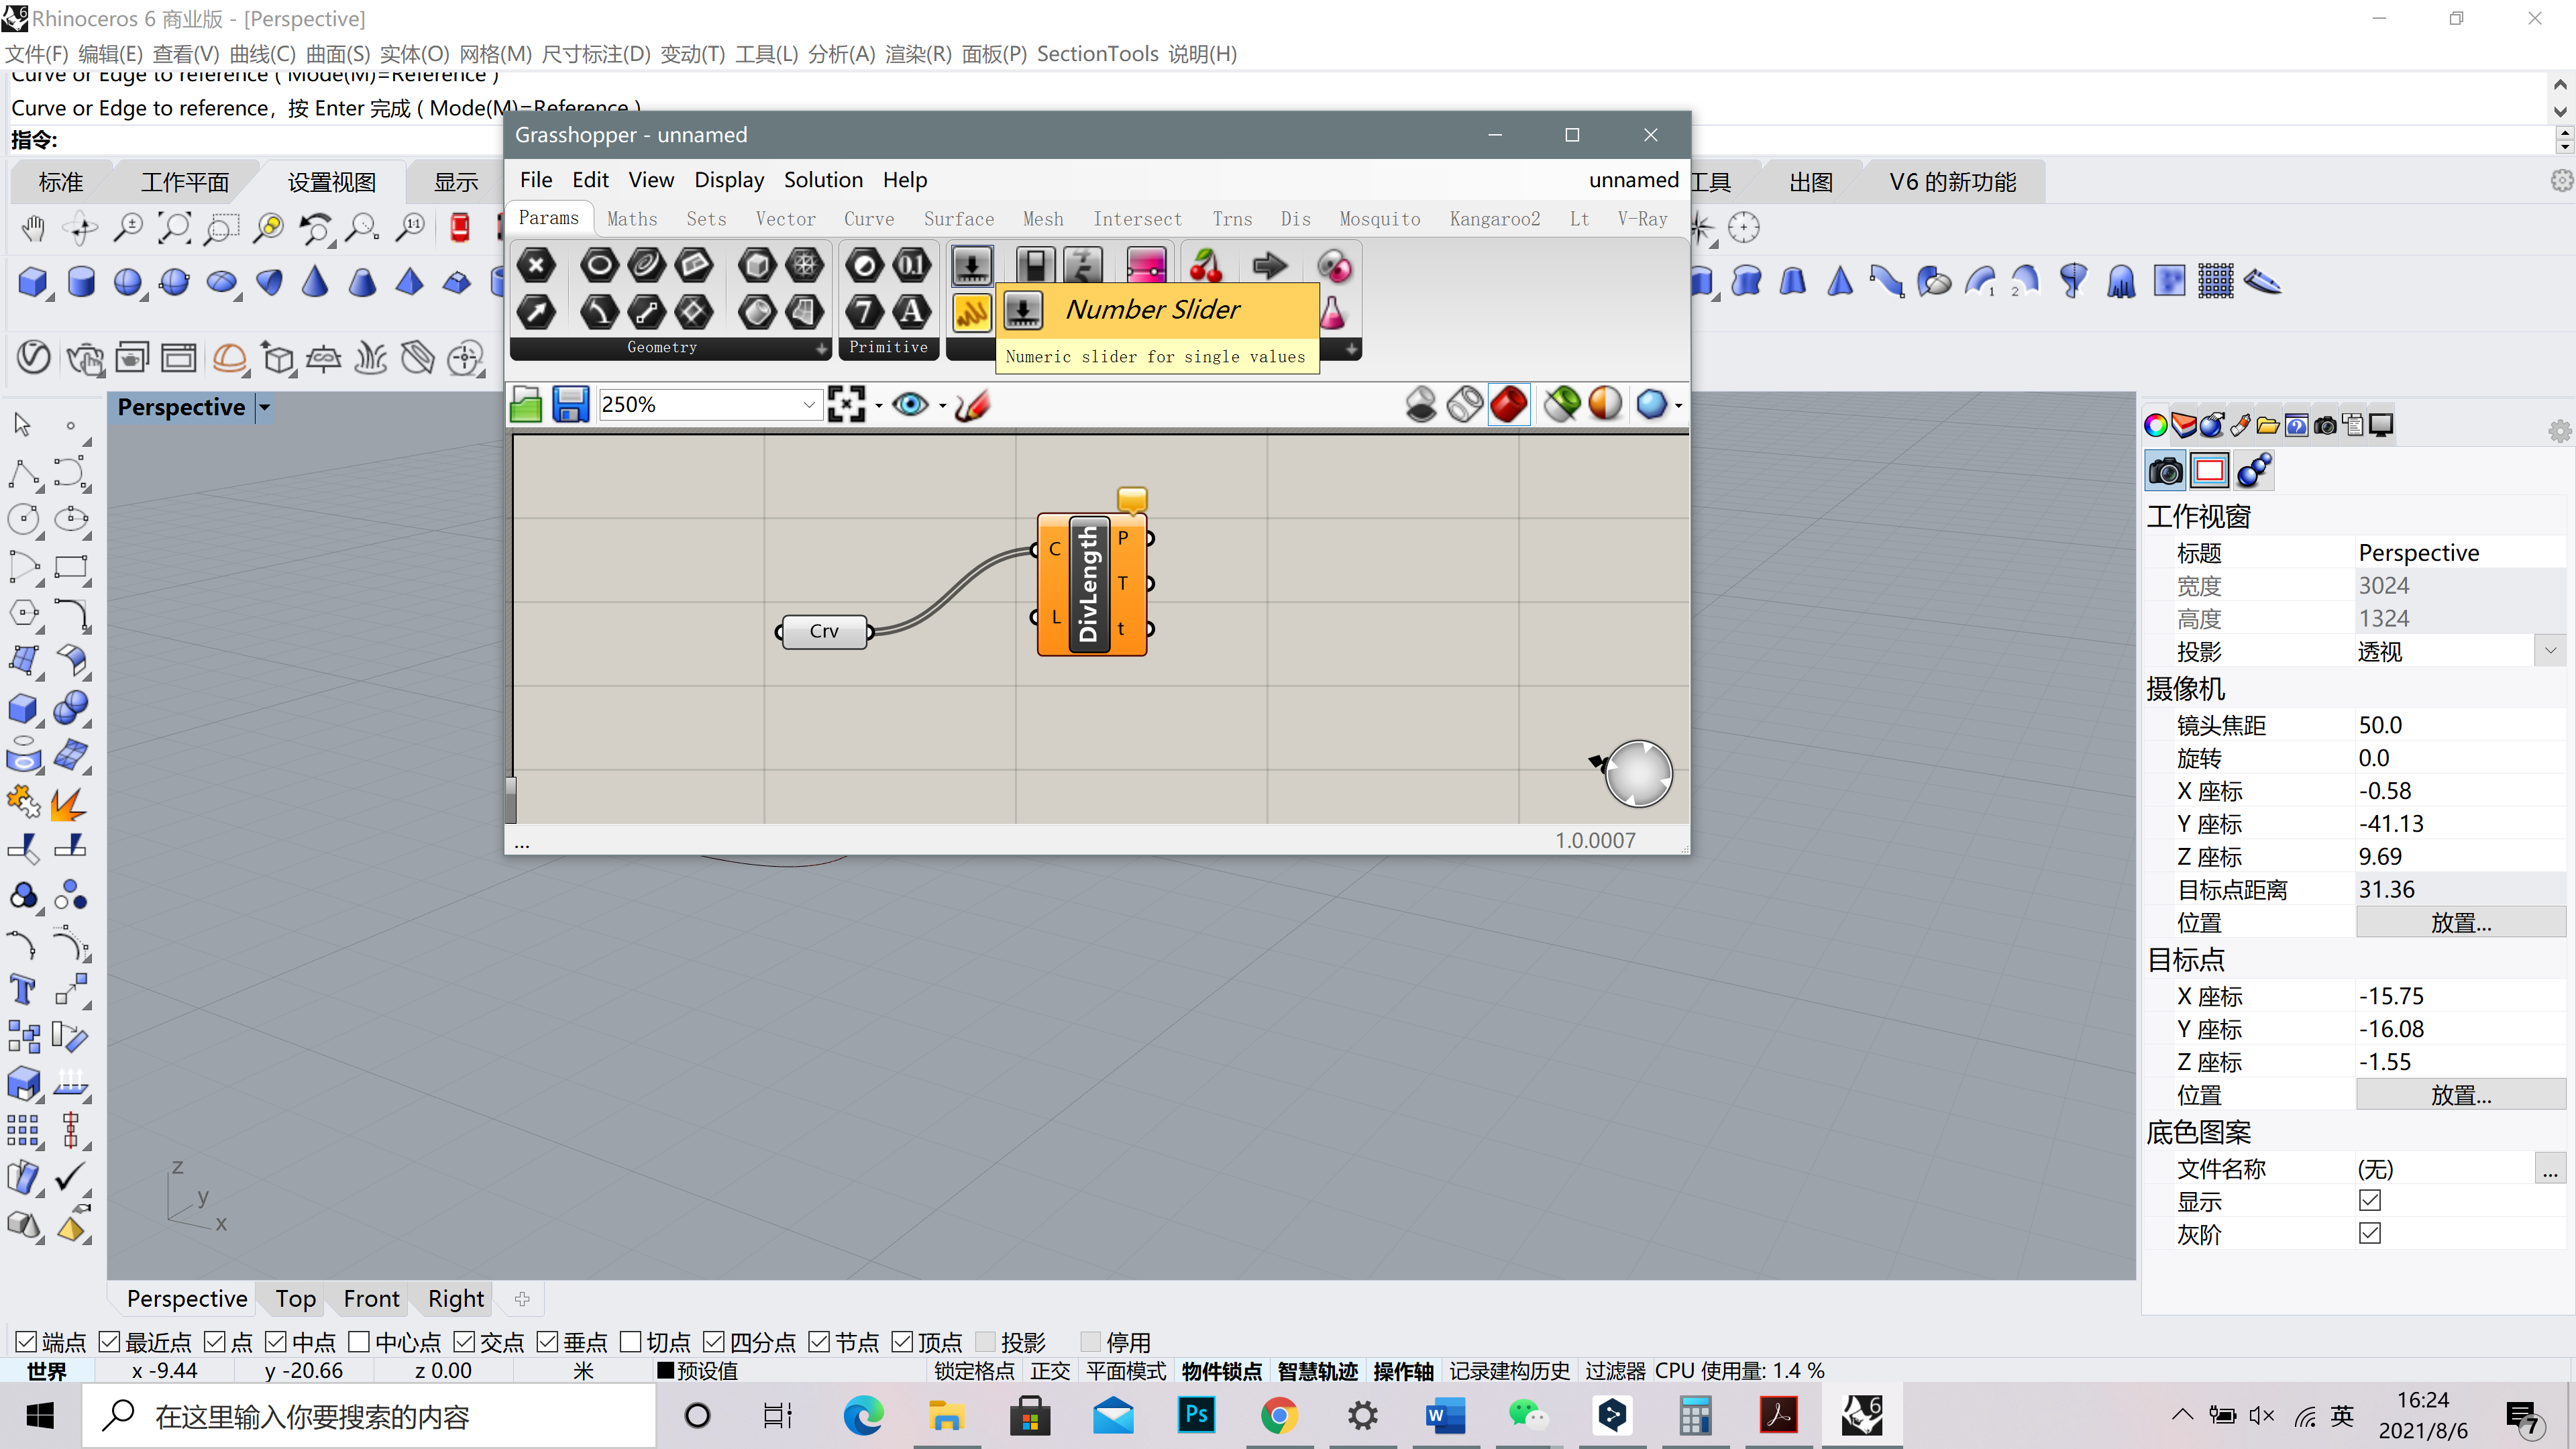
Task: Switch to the Top viewport tab
Action: tap(296, 1299)
